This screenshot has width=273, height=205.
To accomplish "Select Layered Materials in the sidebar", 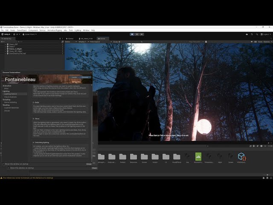I will (x=12, y=108).
